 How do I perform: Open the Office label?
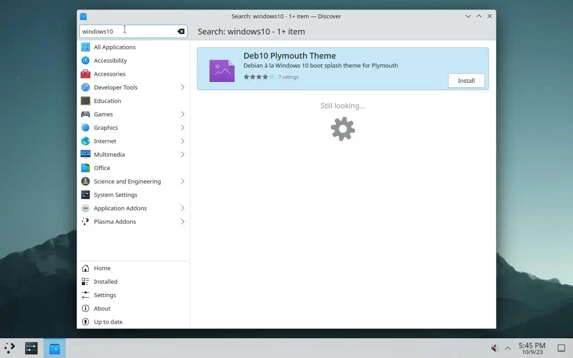coord(102,168)
